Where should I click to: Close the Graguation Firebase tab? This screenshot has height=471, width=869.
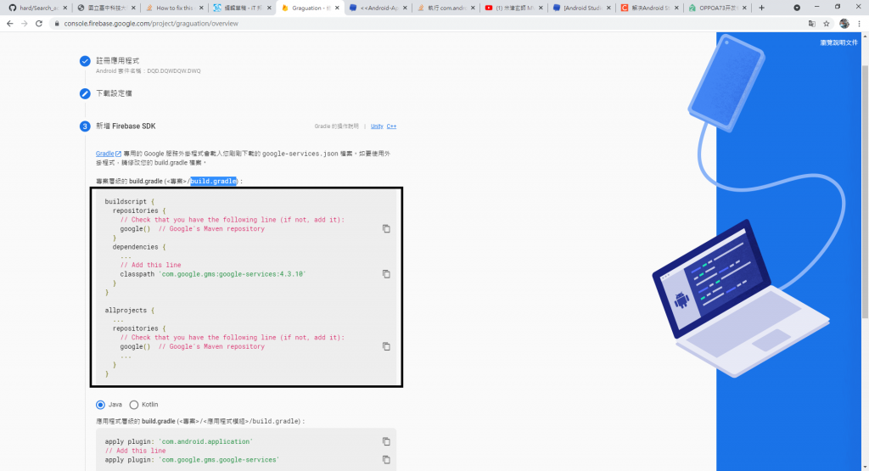(x=337, y=8)
